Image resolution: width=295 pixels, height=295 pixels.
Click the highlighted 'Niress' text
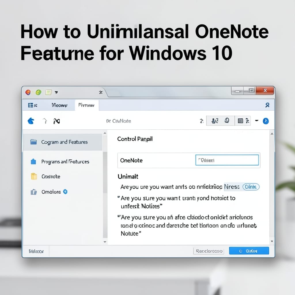[232, 187]
